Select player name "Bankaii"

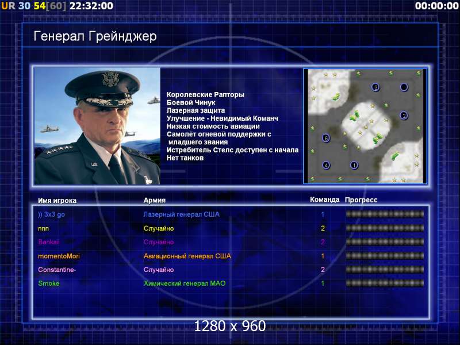tap(49, 242)
